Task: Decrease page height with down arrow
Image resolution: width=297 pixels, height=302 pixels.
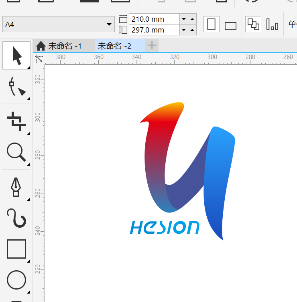Action: point(184,30)
